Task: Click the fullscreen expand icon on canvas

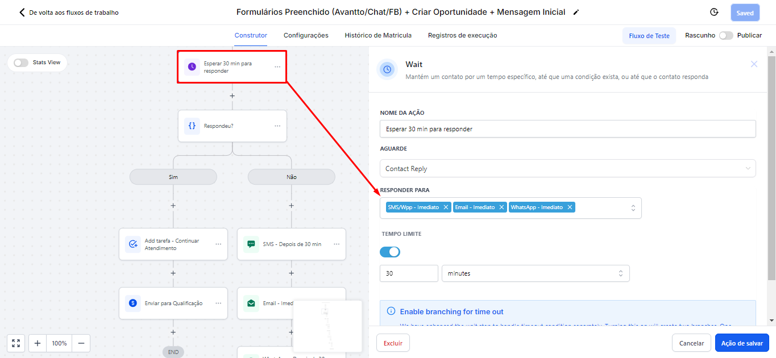Action: 16,343
